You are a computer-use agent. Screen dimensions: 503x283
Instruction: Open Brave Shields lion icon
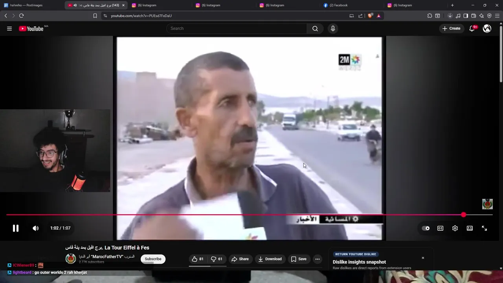click(370, 16)
